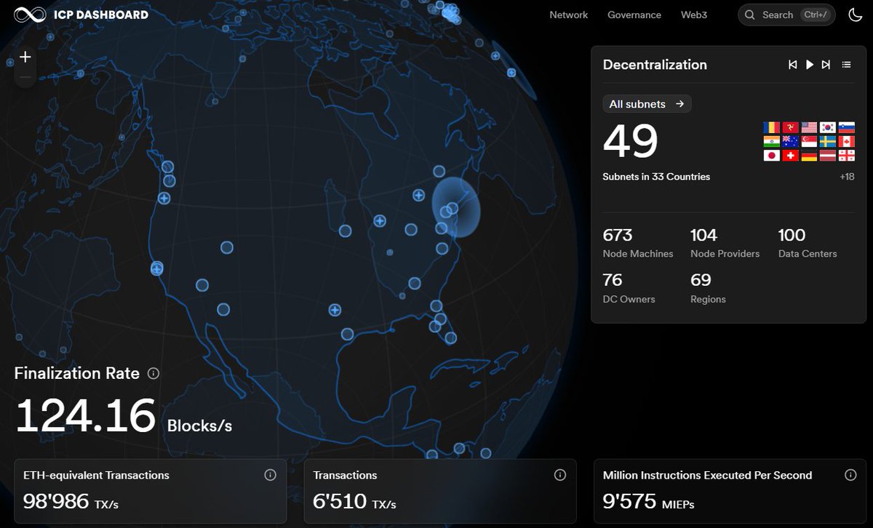
Task: Click the Slovenia flag
Action: 847,127
